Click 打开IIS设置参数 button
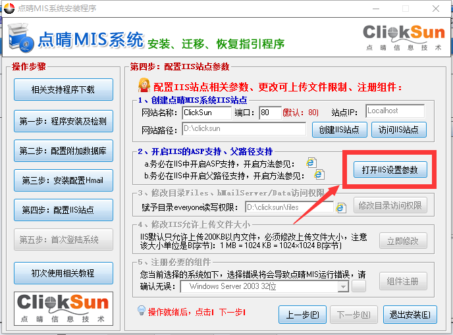The width and height of the screenshot is (453, 335). click(x=390, y=170)
